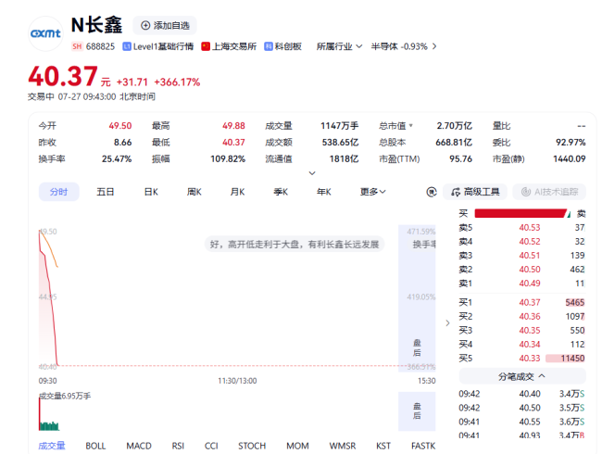Switch to 日K chart tab
602x454 pixels.
click(151, 192)
